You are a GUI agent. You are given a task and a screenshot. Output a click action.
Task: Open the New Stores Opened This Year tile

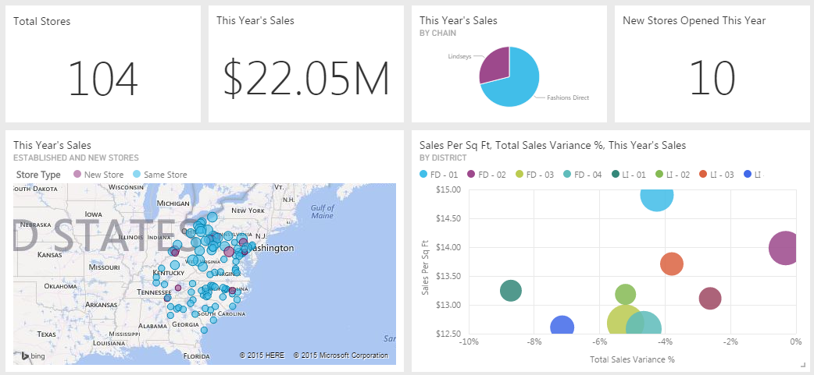click(712, 64)
